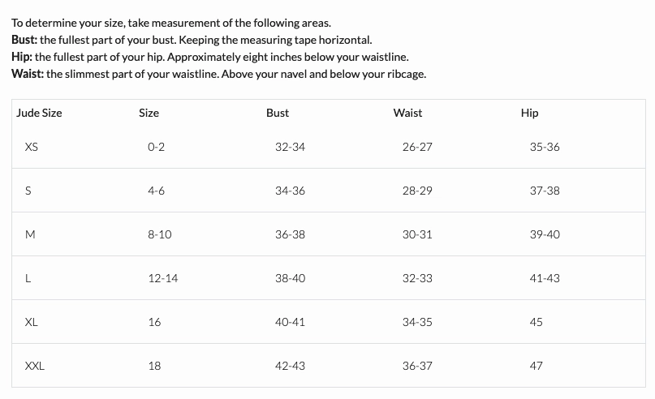
Task: Click the Bust column header
Action: coord(278,113)
